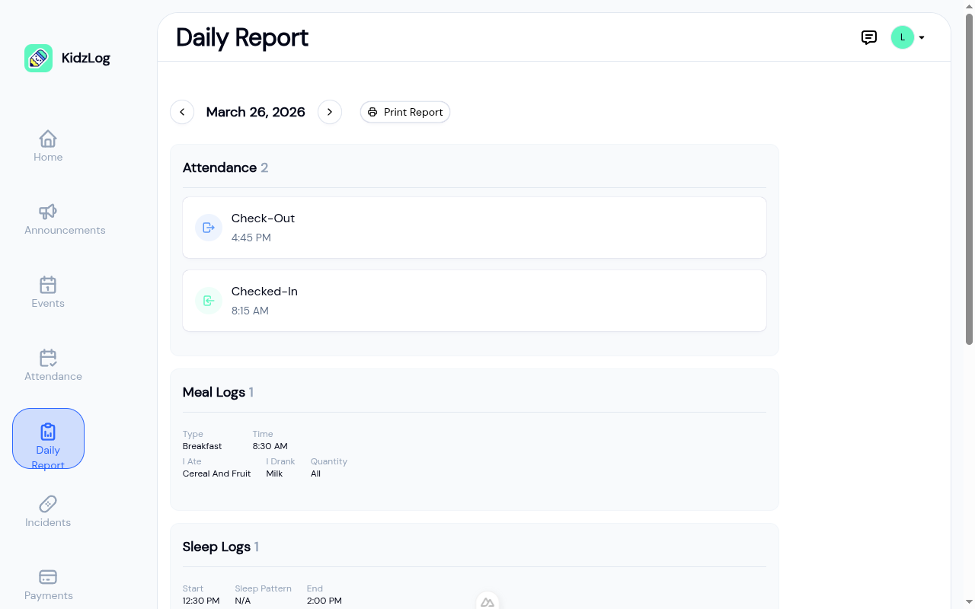The height and width of the screenshot is (609, 975).
Task: Click the Milk drink value
Action: (274, 473)
